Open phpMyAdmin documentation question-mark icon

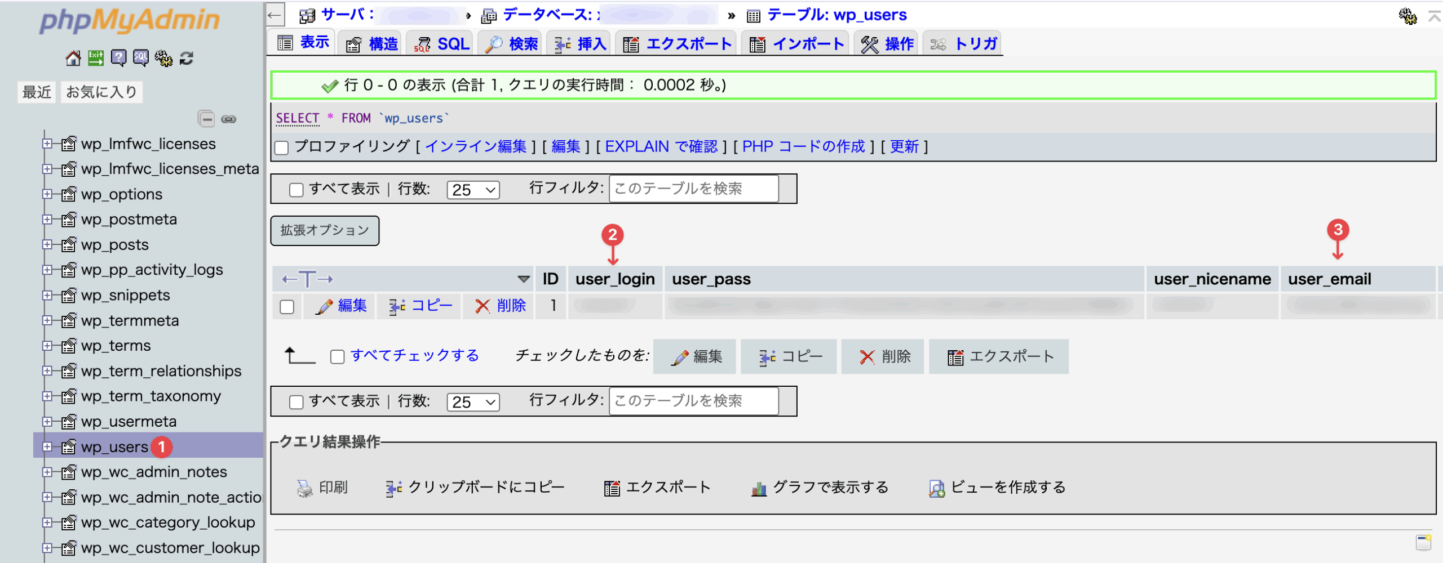pos(118,58)
